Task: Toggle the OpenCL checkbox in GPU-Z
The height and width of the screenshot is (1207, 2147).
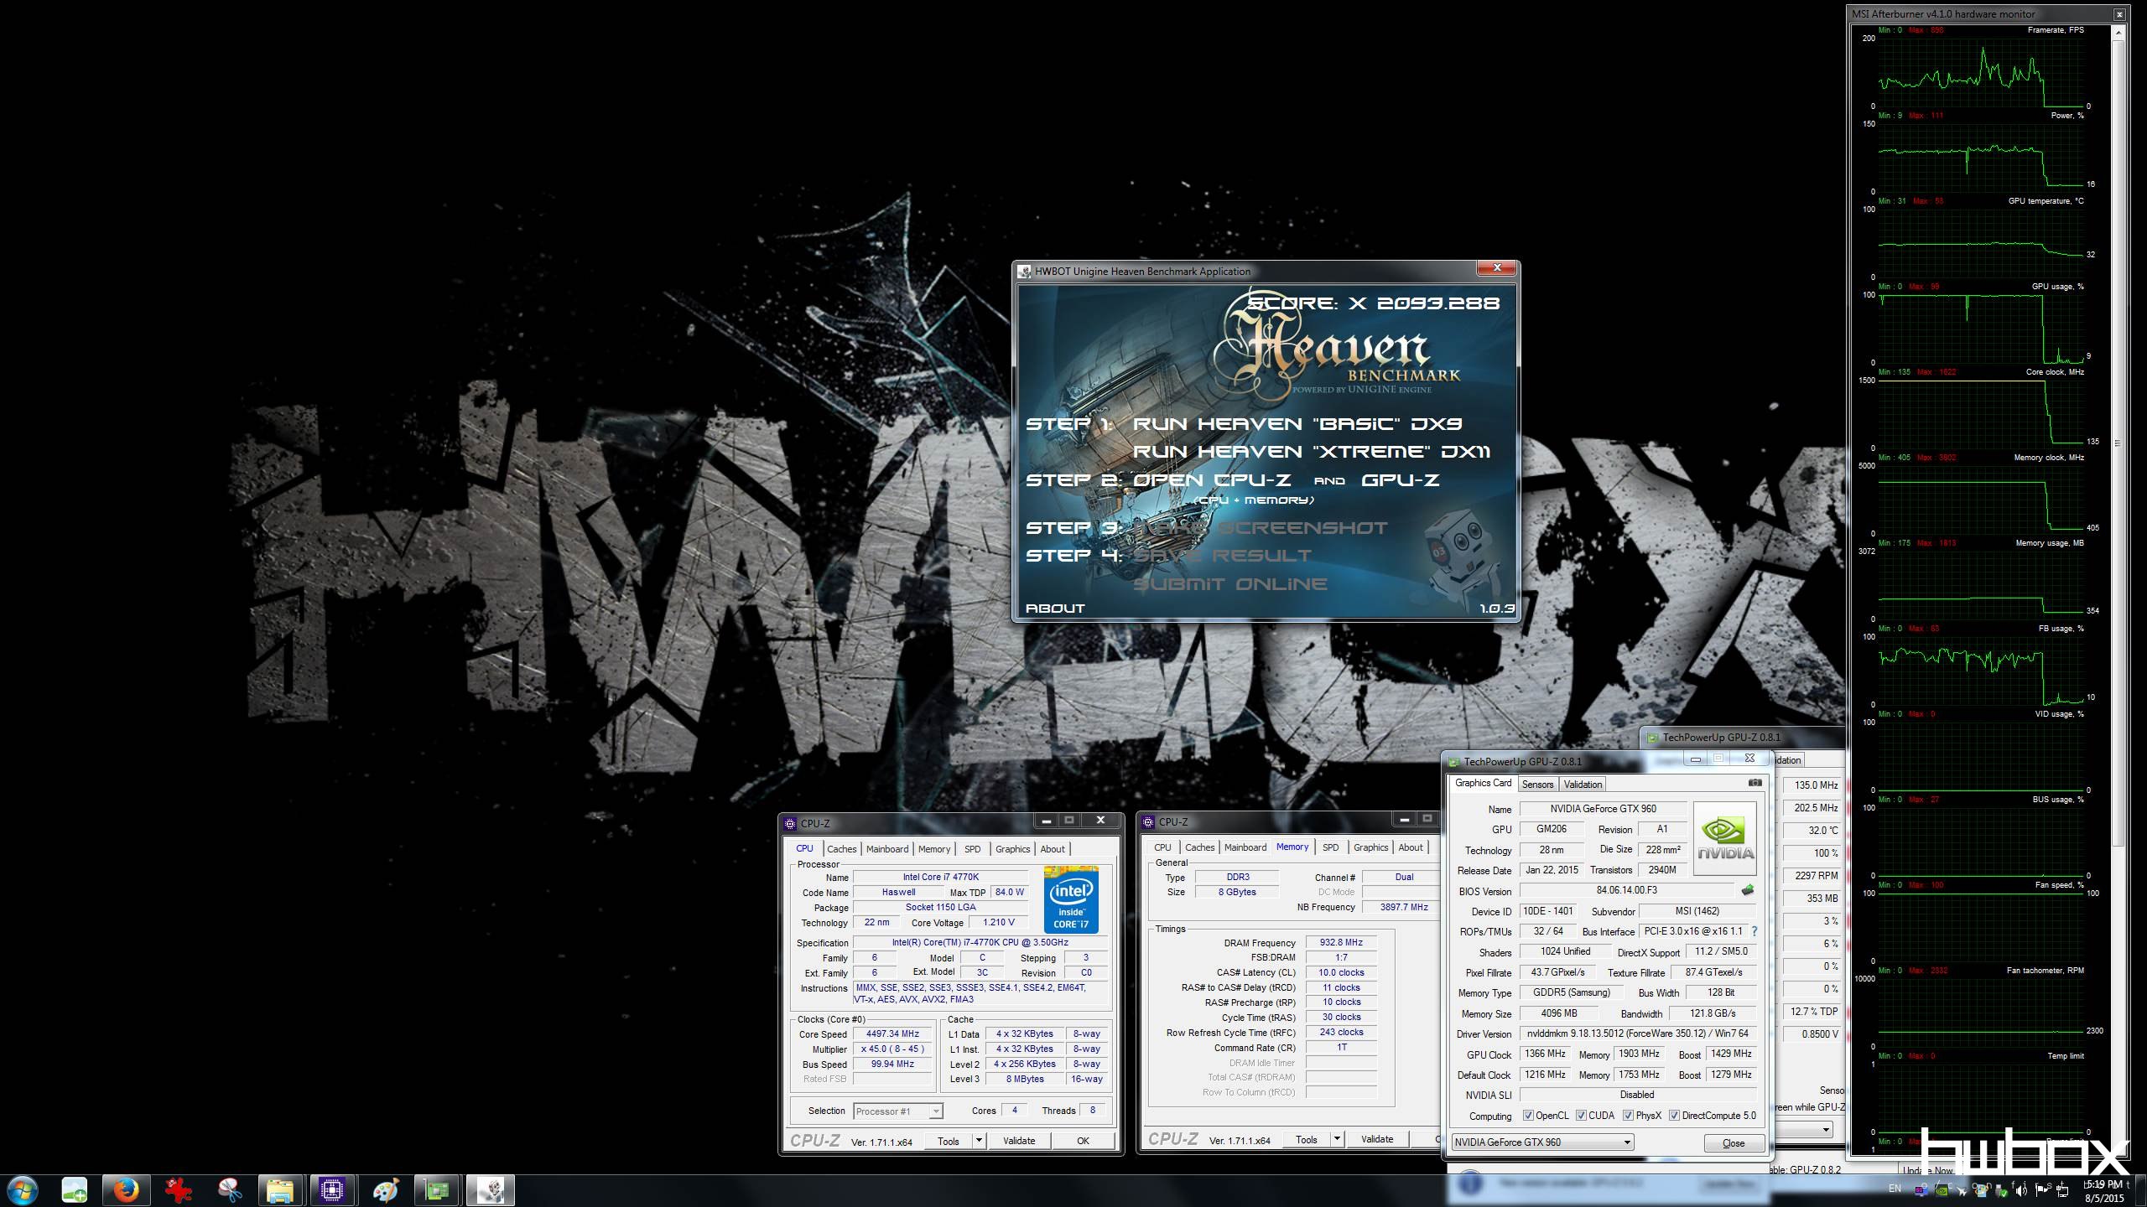Action: tap(1528, 1116)
